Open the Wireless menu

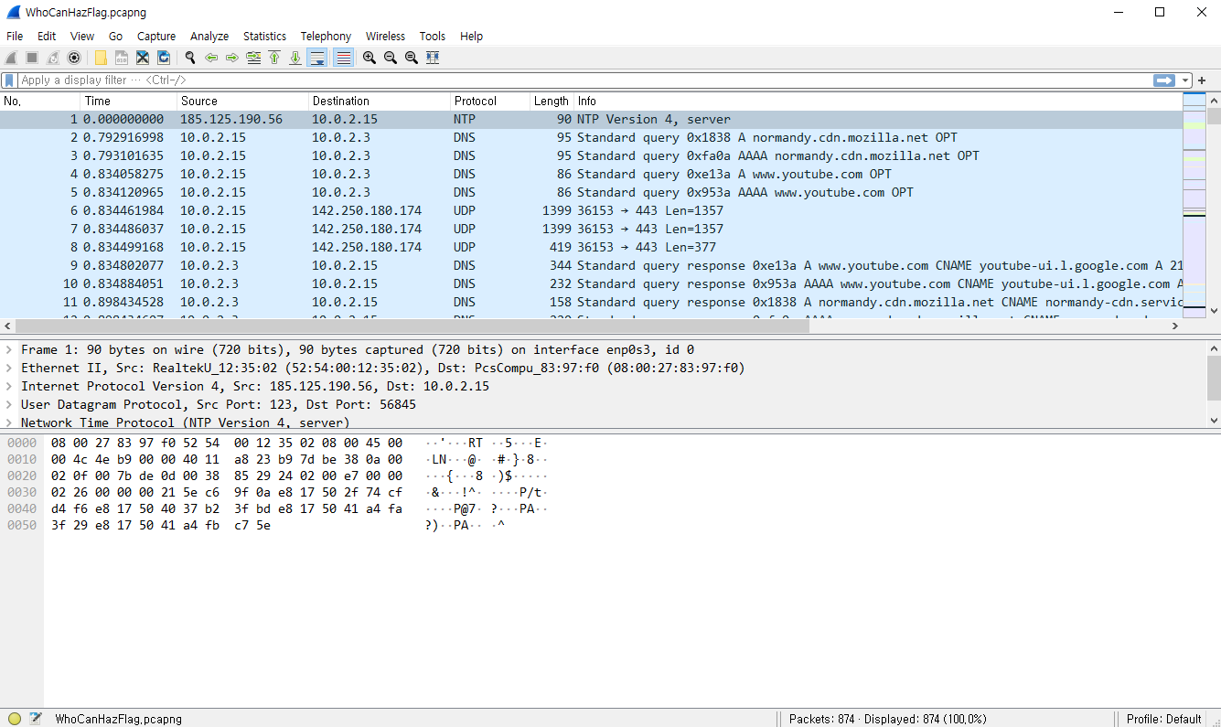385,37
